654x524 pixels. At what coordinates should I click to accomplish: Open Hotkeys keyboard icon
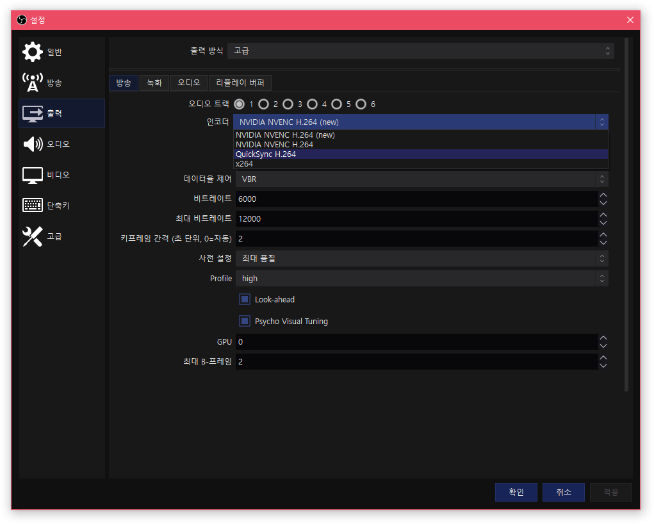(33, 206)
